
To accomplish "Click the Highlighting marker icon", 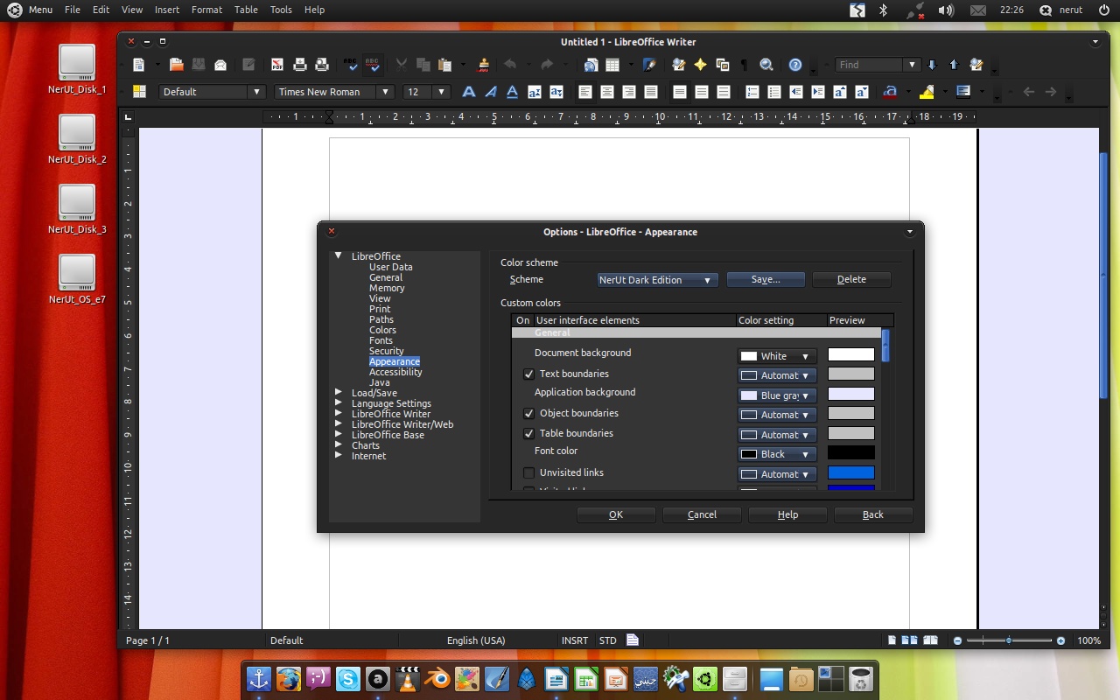I will [x=927, y=92].
